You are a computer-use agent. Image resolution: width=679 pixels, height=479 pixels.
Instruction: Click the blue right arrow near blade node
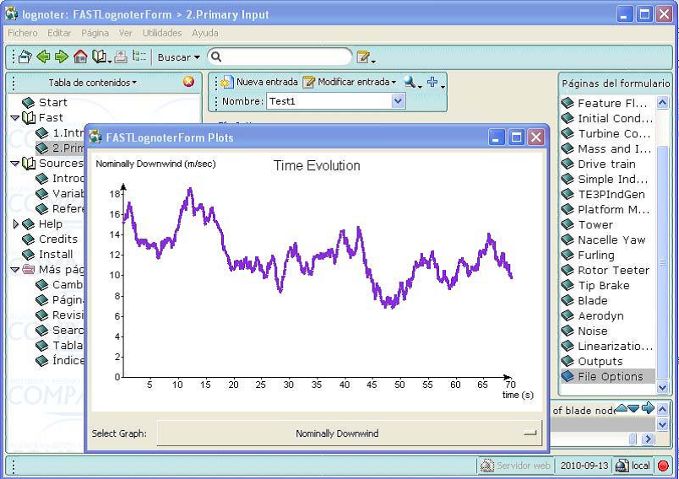[x=648, y=409]
